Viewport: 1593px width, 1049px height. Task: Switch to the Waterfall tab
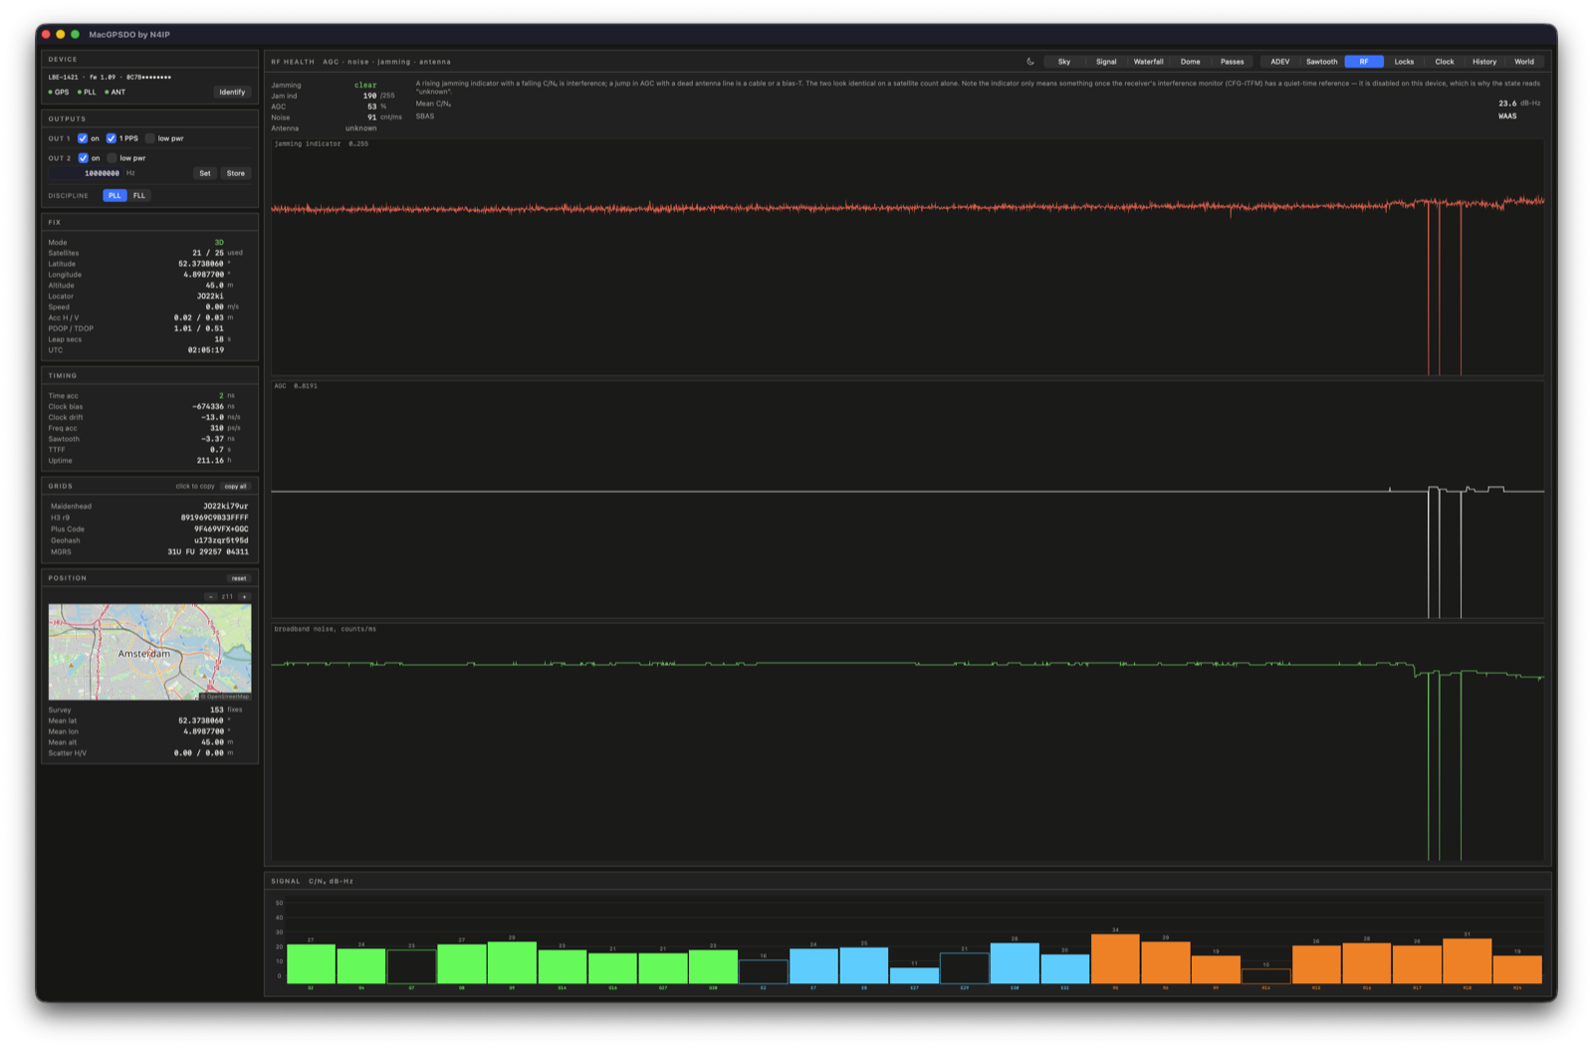[1148, 62]
